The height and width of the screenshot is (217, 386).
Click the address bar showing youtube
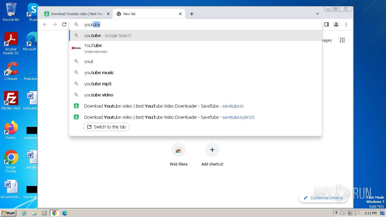195,24
